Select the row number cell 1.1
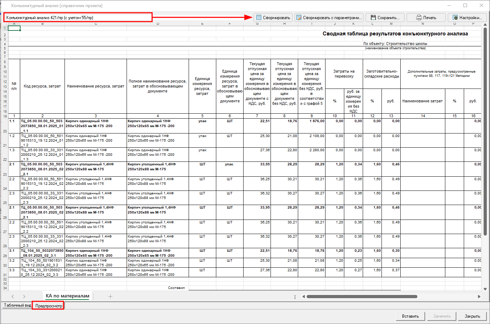 (x=14, y=126)
